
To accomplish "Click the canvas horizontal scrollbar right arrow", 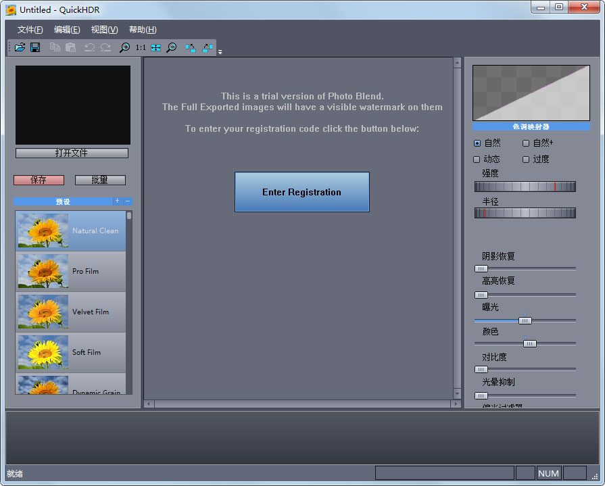I will (x=456, y=404).
